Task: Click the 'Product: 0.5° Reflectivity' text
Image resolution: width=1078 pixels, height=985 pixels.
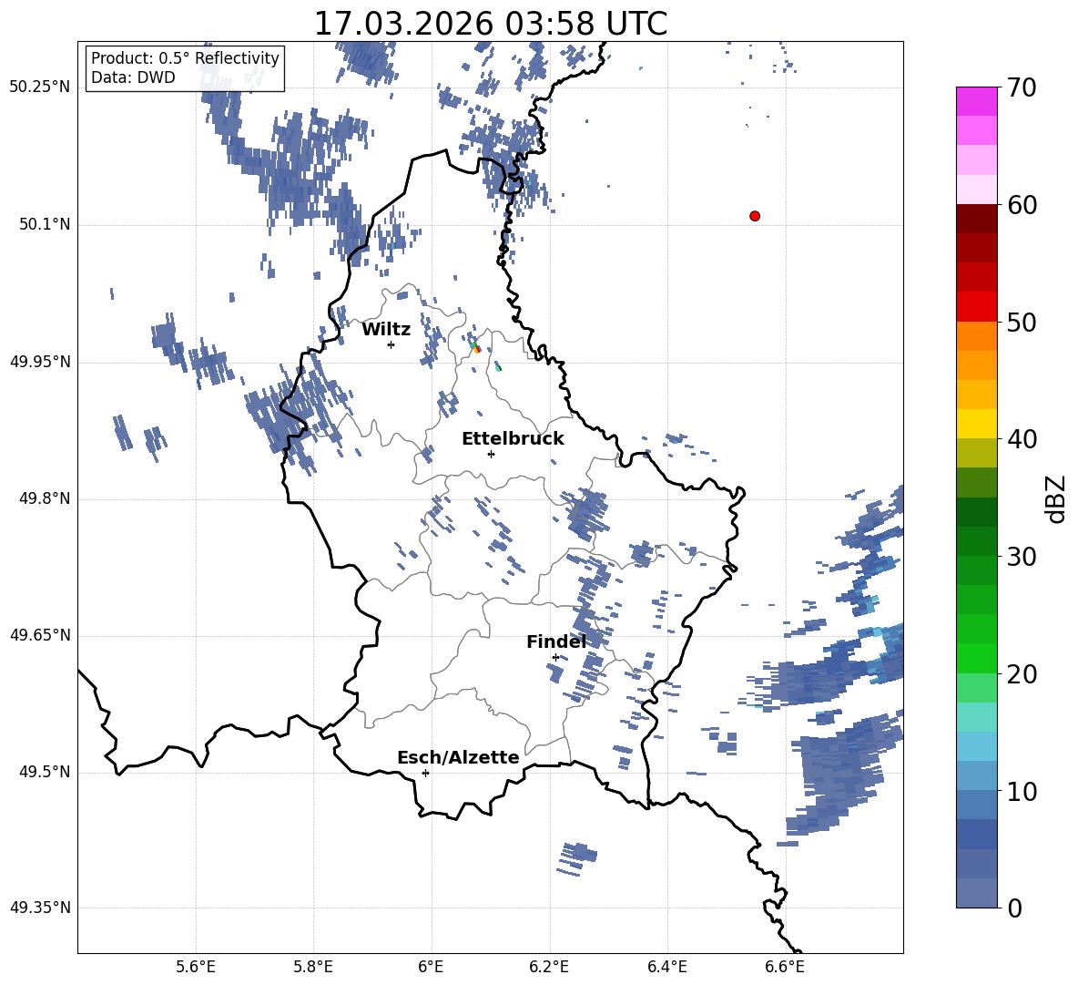Action: [x=185, y=57]
